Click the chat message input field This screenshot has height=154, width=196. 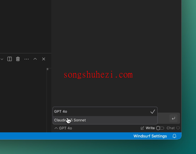coord(163,118)
